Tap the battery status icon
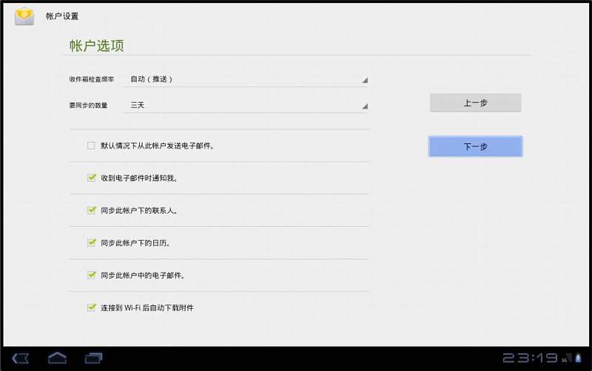The image size is (592, 371). [578, 358]
